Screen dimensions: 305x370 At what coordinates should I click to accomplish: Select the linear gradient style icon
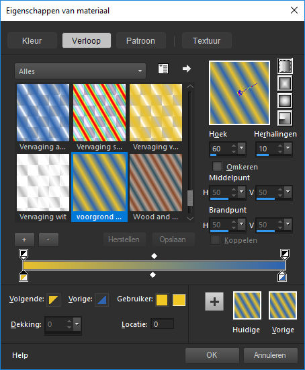click(285, 66)
